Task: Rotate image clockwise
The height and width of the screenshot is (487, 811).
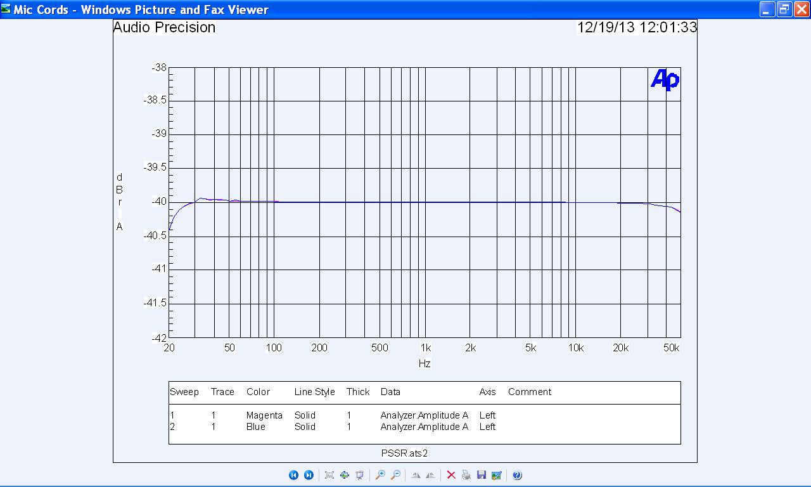Action: pyautogui.click(x=416, y=475)
